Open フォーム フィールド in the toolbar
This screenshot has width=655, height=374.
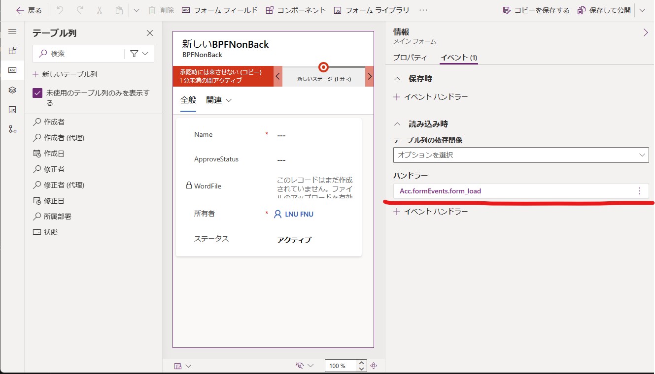point(220,10)
